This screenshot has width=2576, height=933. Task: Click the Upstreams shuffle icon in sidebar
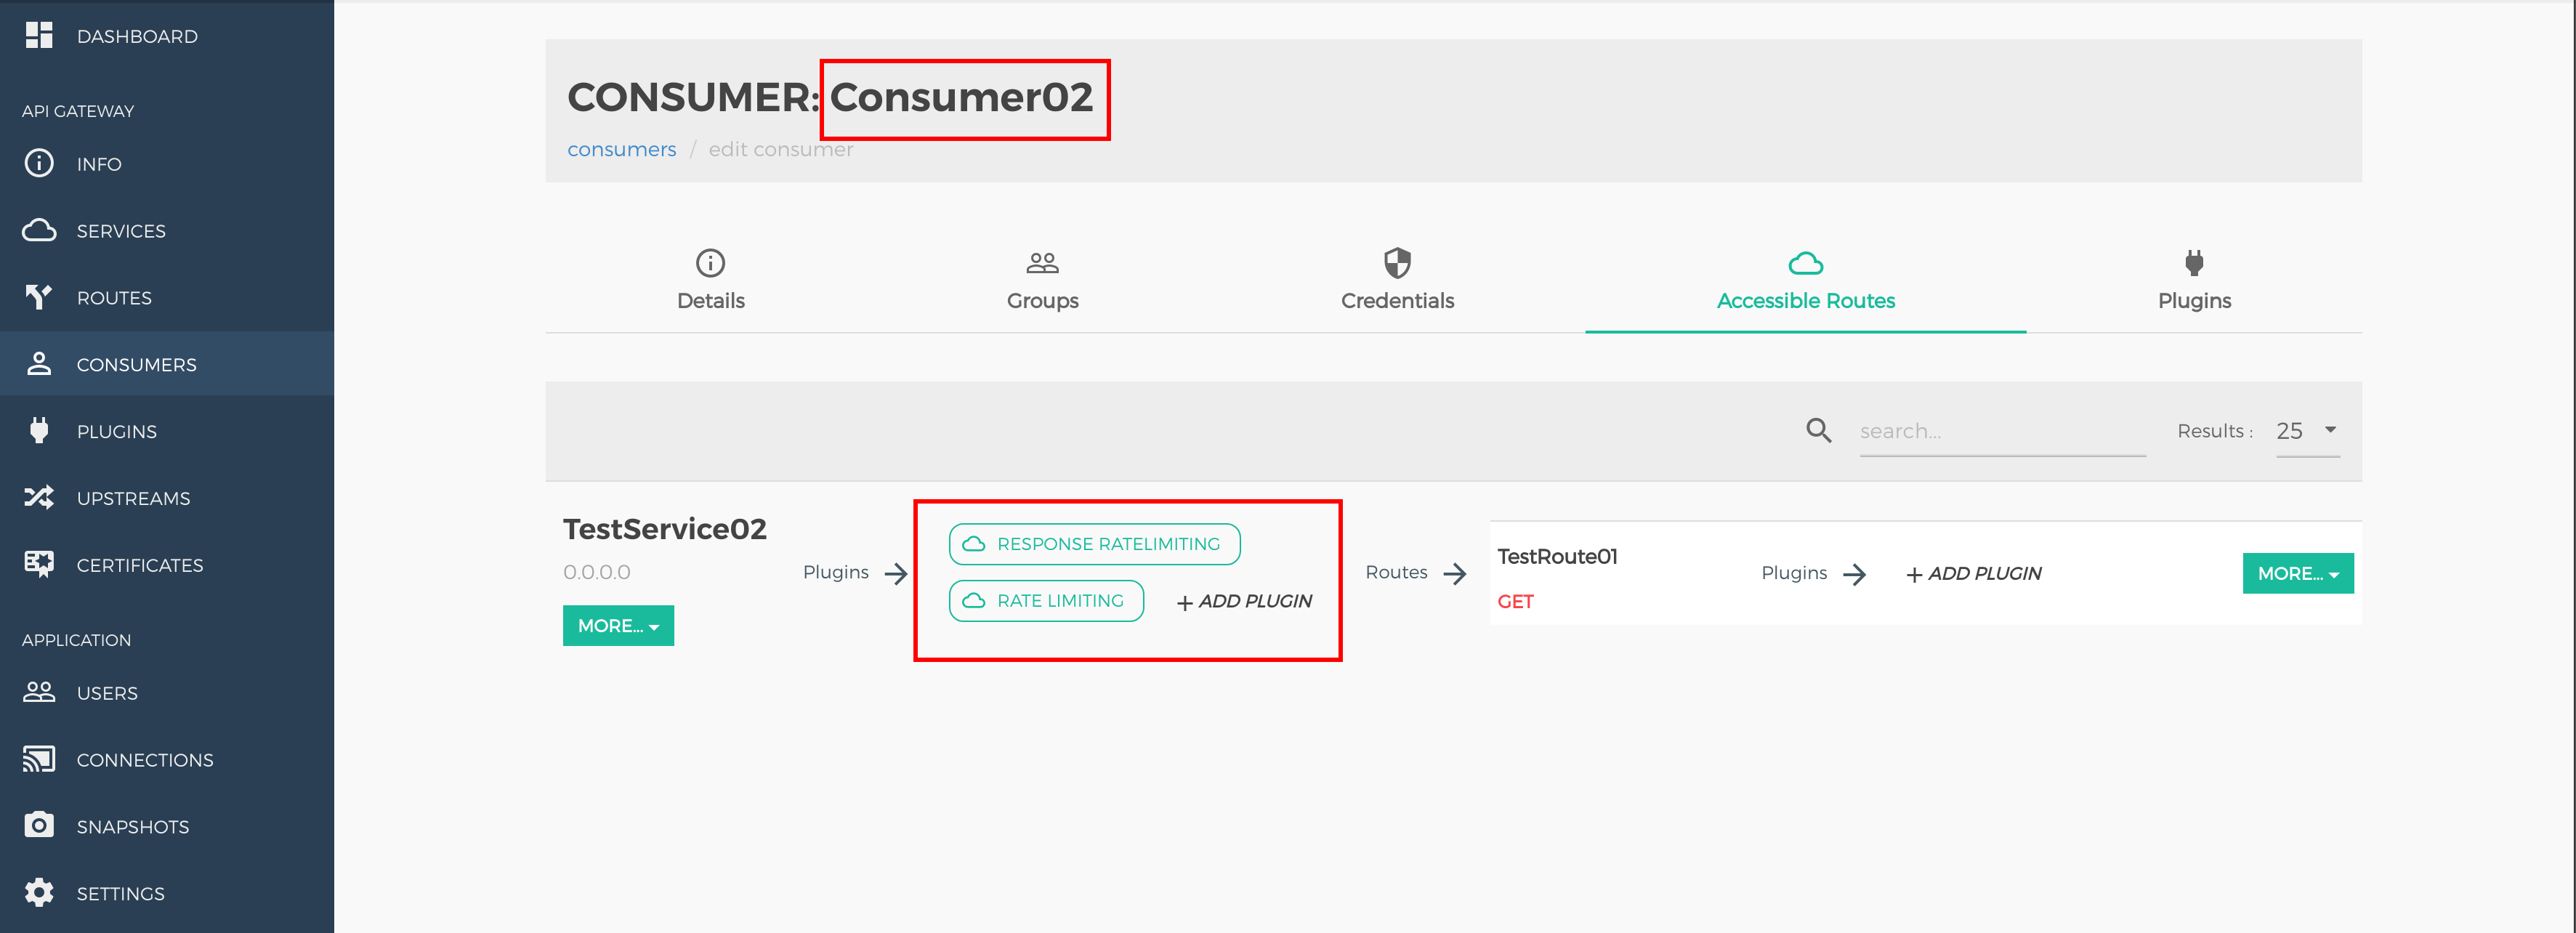39,497
